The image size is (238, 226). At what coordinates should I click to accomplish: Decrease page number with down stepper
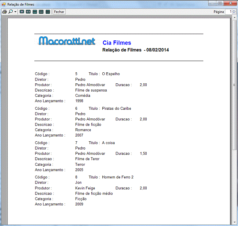(x=234, y=13)
